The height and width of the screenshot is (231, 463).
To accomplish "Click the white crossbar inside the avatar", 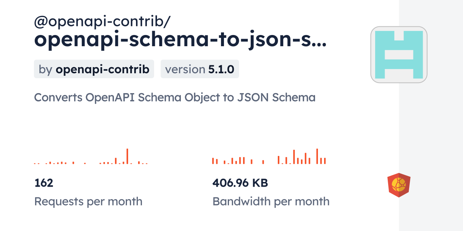I will coord(399,55).
